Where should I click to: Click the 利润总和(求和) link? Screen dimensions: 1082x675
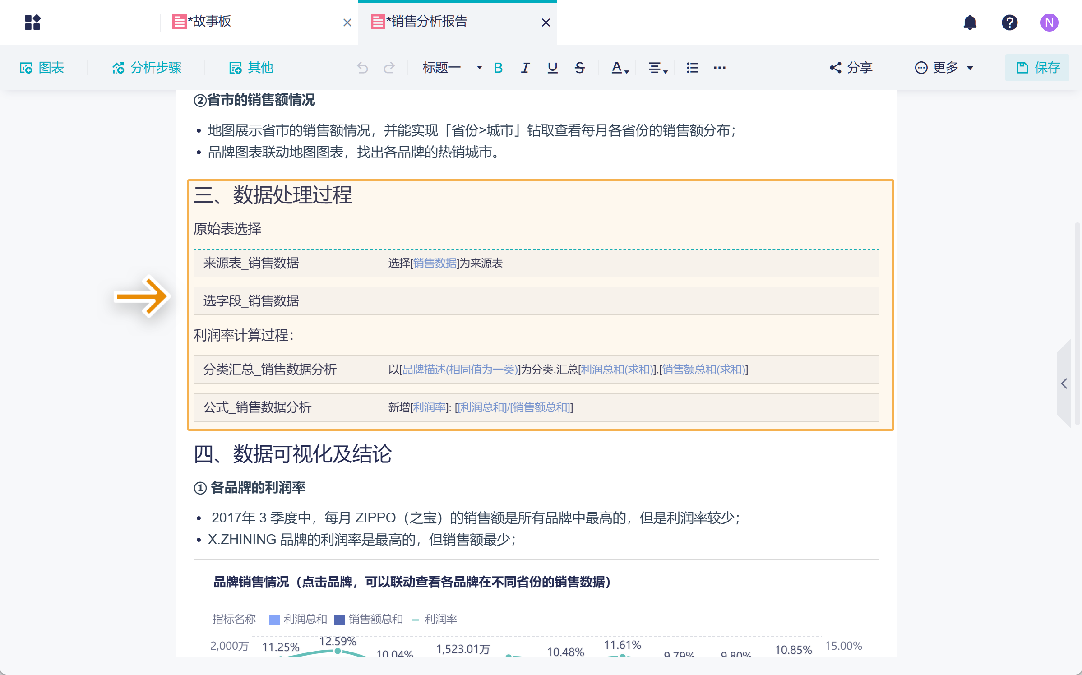click(x=616, y=370)
